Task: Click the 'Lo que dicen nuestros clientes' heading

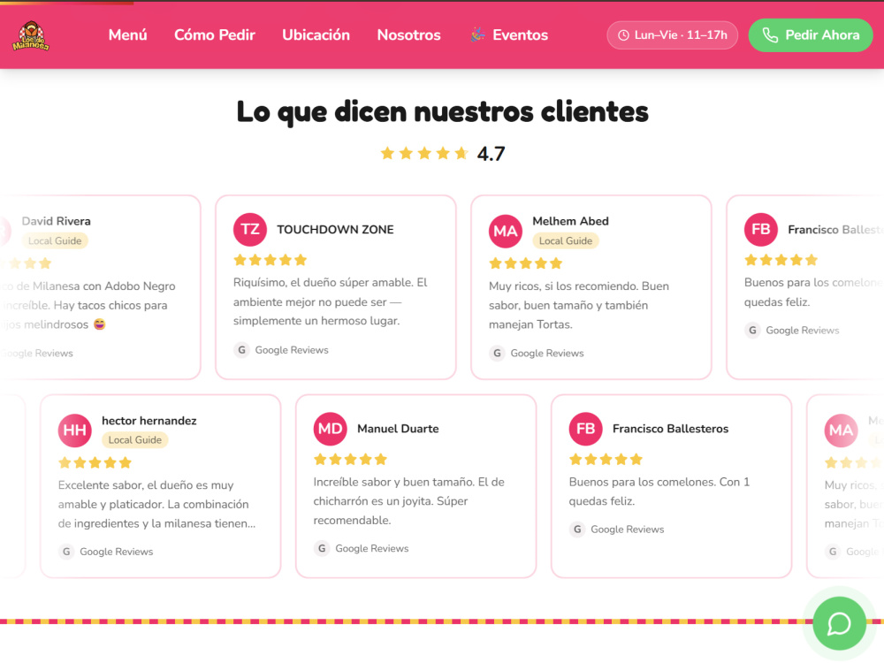Action: pos(443,111)
